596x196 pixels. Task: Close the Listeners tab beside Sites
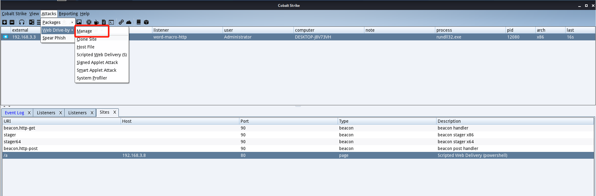(x=92, y=113)
